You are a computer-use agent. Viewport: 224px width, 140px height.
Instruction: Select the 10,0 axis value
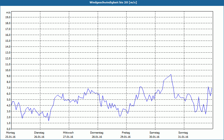coord(8,70)
